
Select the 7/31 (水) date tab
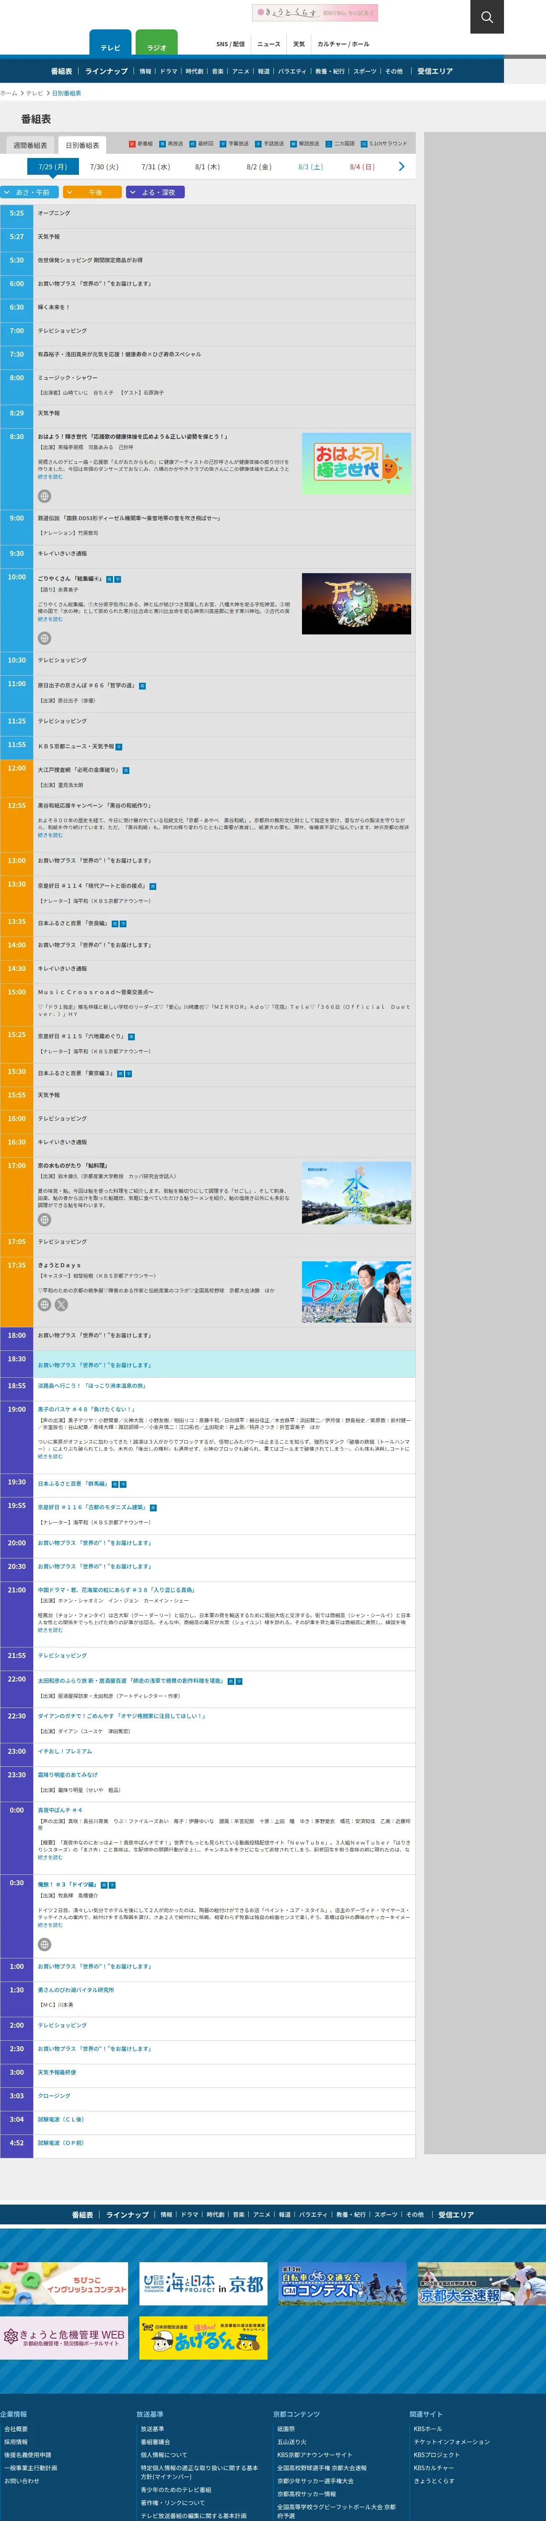pyautogui.click(x=155, y=167)
